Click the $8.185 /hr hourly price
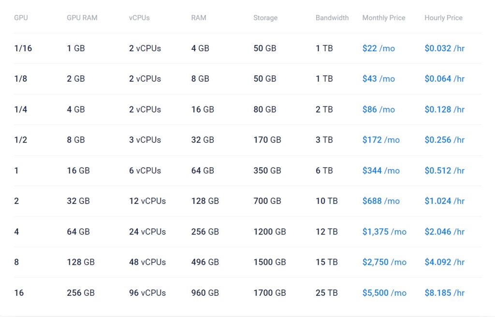 (x=444, y=293)
